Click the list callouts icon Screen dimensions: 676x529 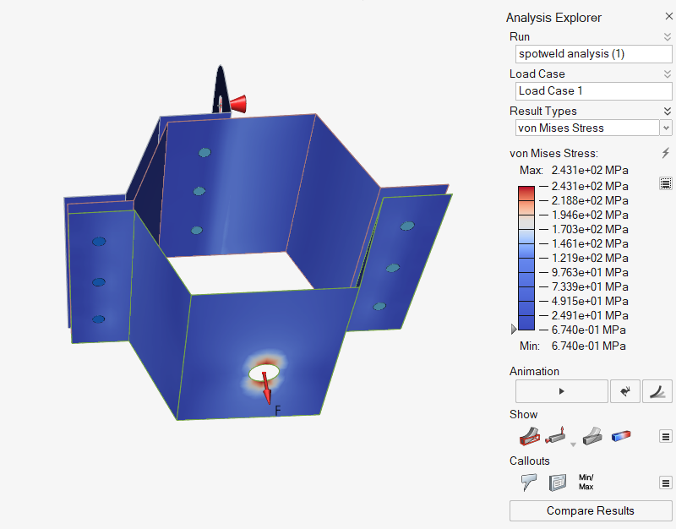(x=558, y=483)
